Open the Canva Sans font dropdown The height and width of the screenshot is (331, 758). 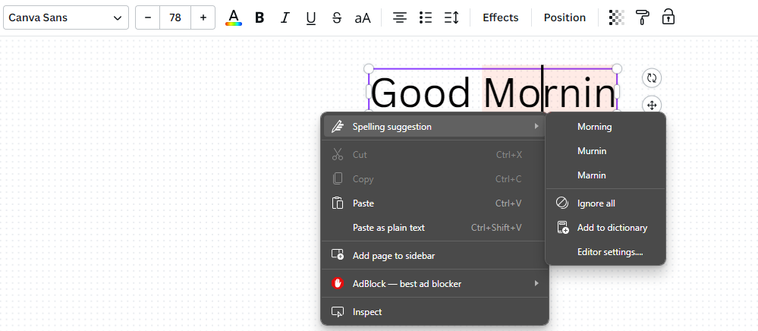(x=66, y=18)
